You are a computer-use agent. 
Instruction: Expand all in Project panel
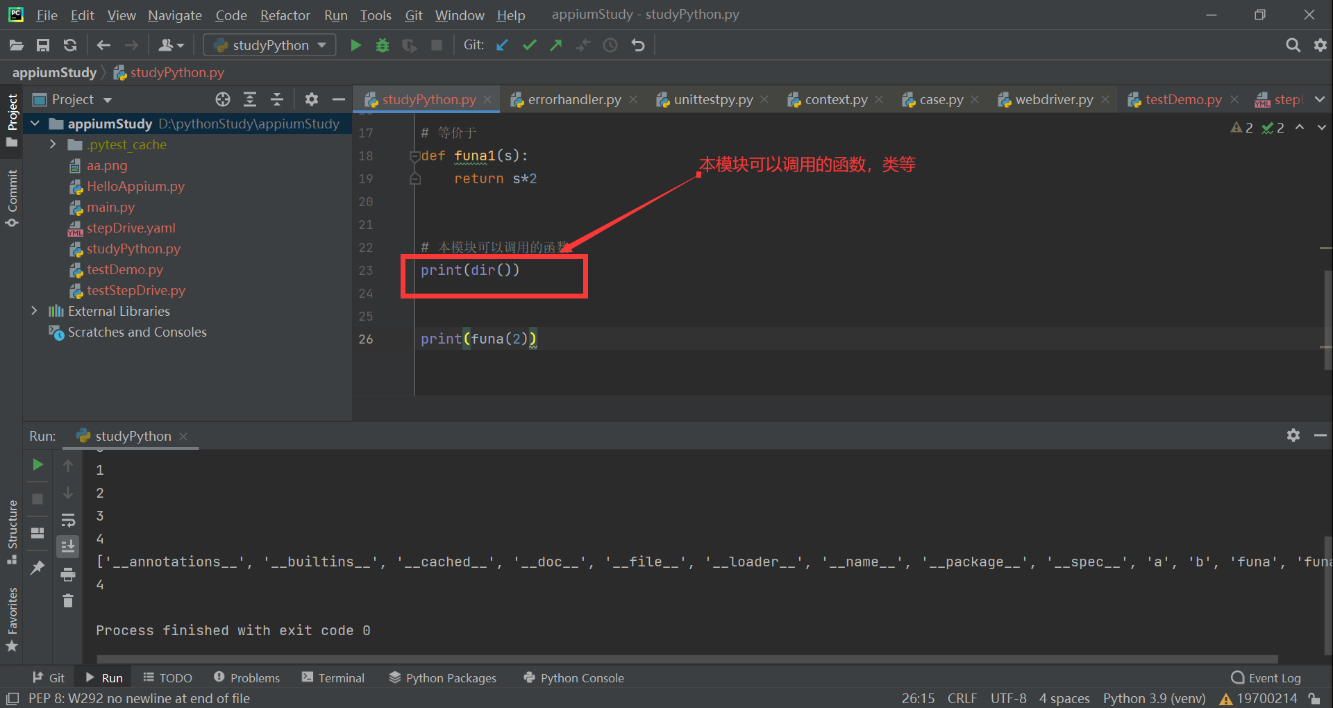click(250, 99)
